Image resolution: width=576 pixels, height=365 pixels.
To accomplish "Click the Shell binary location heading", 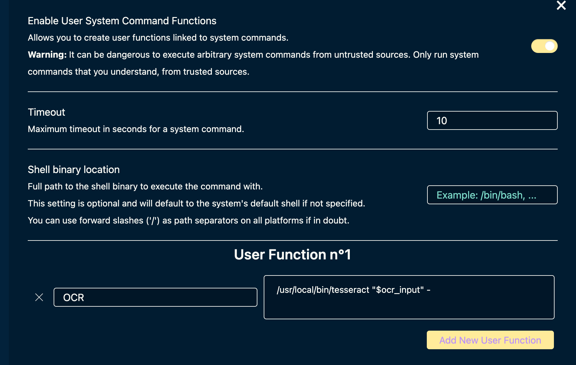I will [73, 170].
